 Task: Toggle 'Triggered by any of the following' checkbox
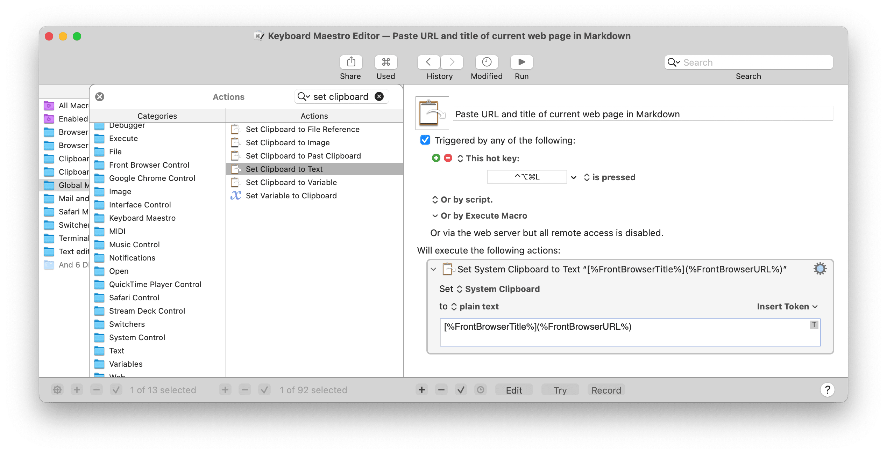pyautogui.click(x=425, y=140)
